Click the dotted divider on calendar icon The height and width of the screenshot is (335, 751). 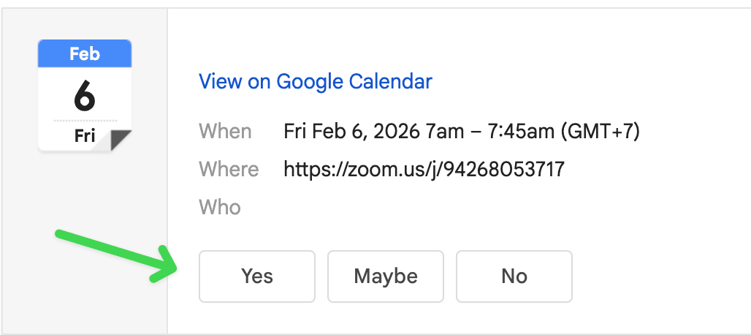(85, 120)
